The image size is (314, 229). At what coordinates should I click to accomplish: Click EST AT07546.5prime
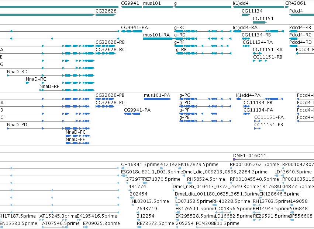(x=61, y=223)
